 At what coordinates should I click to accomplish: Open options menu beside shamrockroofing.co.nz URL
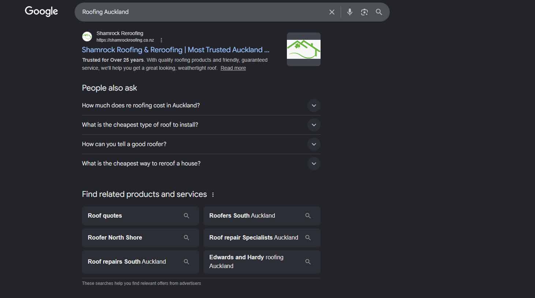161,40
